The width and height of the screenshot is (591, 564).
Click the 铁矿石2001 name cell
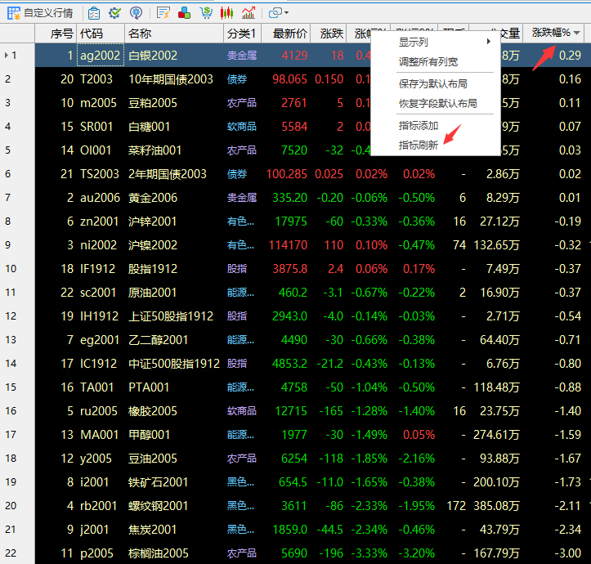click(x=158, y=482)
